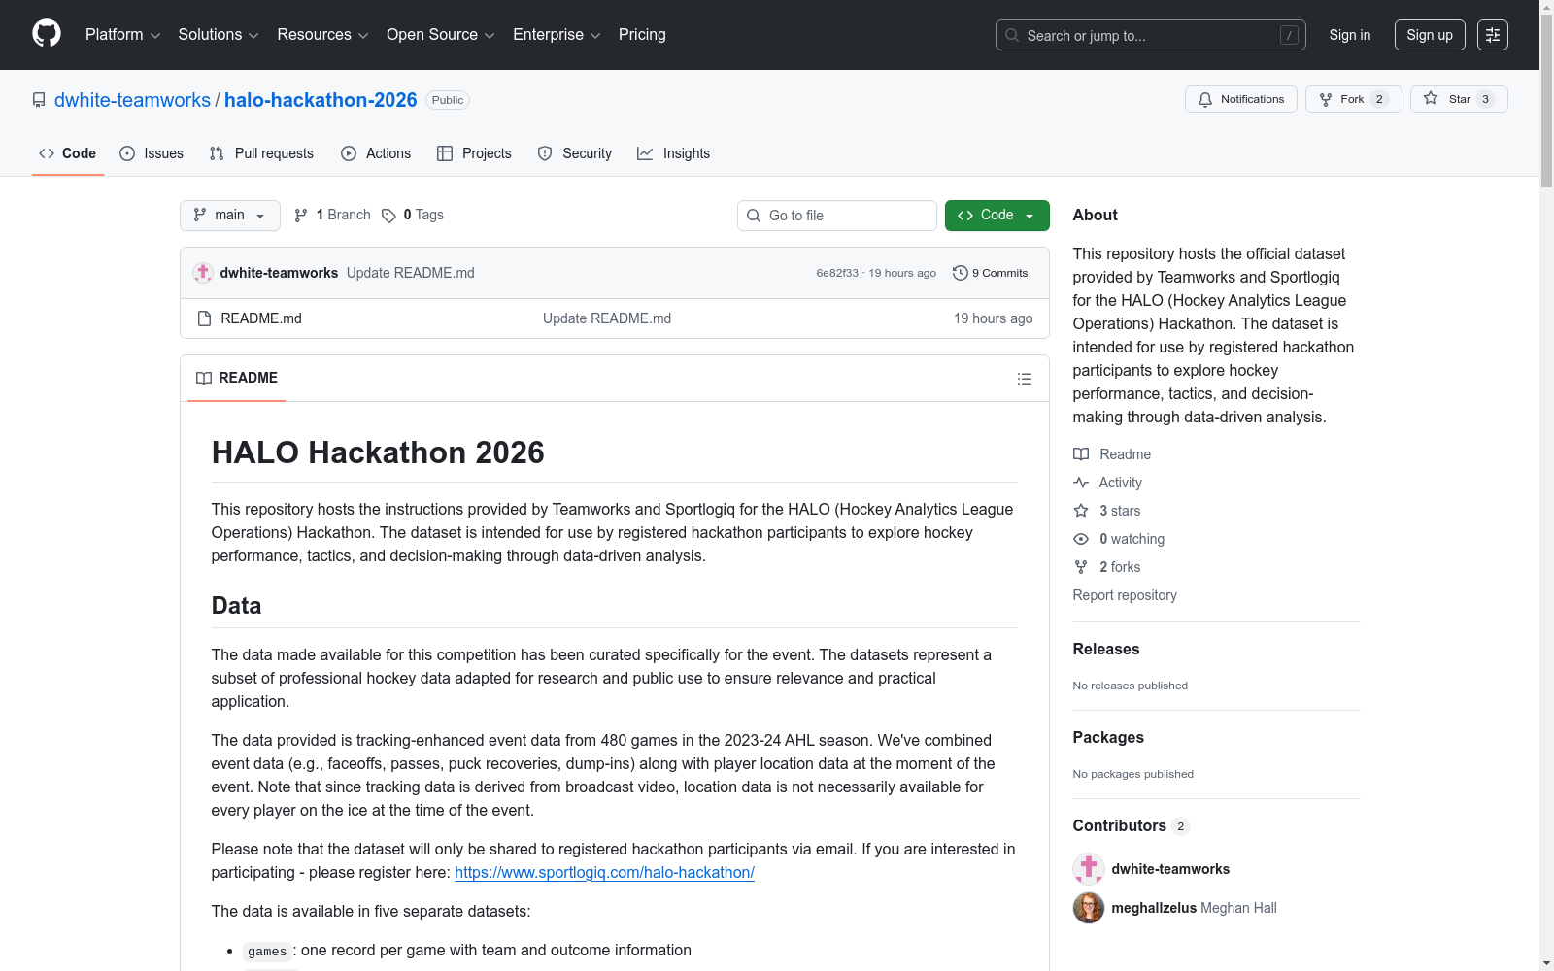Click the Sign up button
The width and height of the screenshot is (1554, 971).
tap(1430, 35)
